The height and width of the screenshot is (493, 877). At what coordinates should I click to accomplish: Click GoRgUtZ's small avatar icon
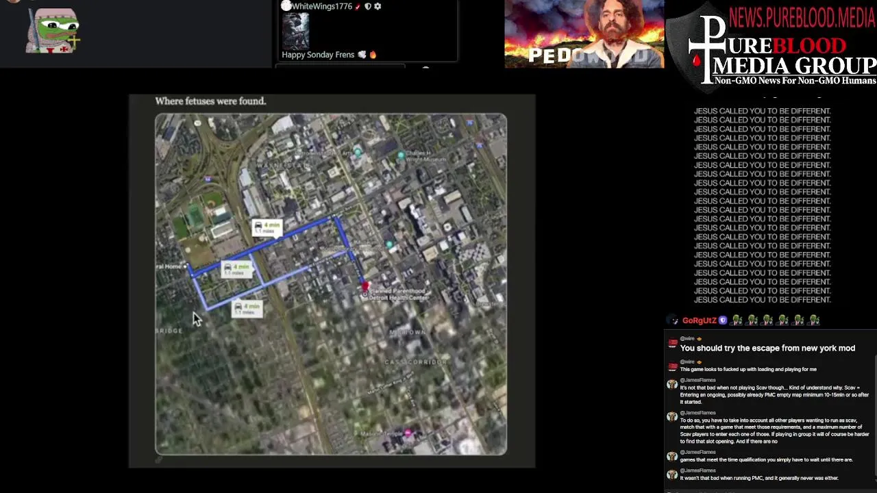(674, 320)
